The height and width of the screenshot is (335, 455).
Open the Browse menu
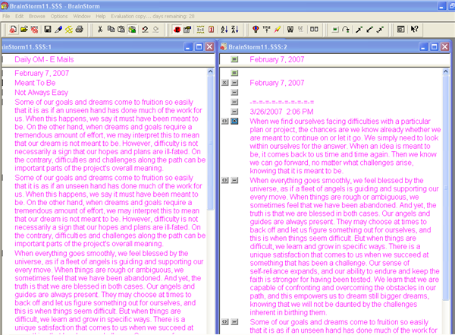coord(37,16)
